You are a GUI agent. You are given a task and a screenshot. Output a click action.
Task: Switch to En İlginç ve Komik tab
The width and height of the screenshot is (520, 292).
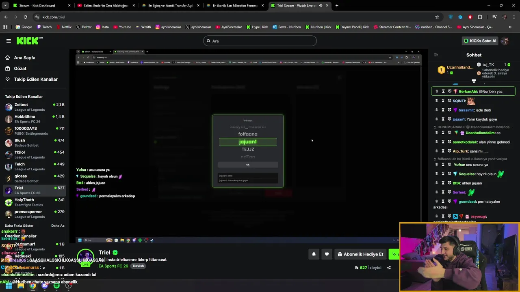coord(170,6)
